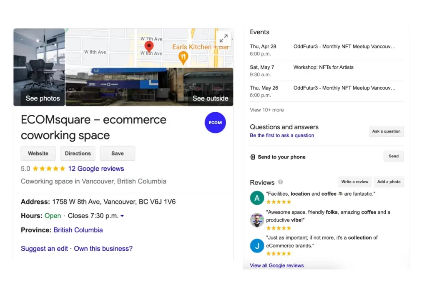Click the address 1758 W 8th Ave
Image resolution: width=427 pixels, height=285 pixels.
click(x=114, y=202)
